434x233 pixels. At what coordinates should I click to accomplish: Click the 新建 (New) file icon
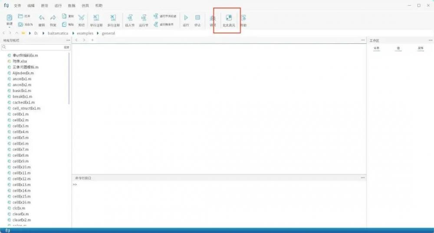coord(9,18)
